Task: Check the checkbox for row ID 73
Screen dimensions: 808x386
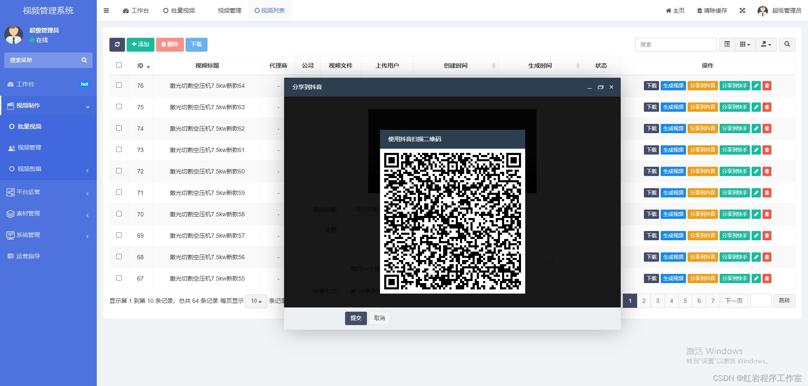Action: 119,150
